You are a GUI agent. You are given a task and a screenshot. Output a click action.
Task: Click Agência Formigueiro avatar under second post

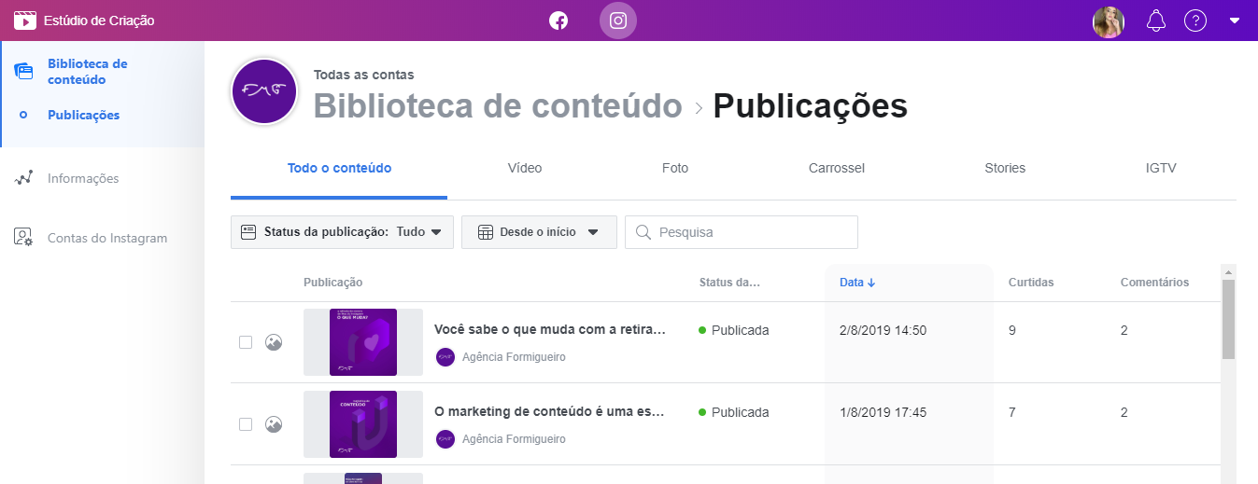445,439
